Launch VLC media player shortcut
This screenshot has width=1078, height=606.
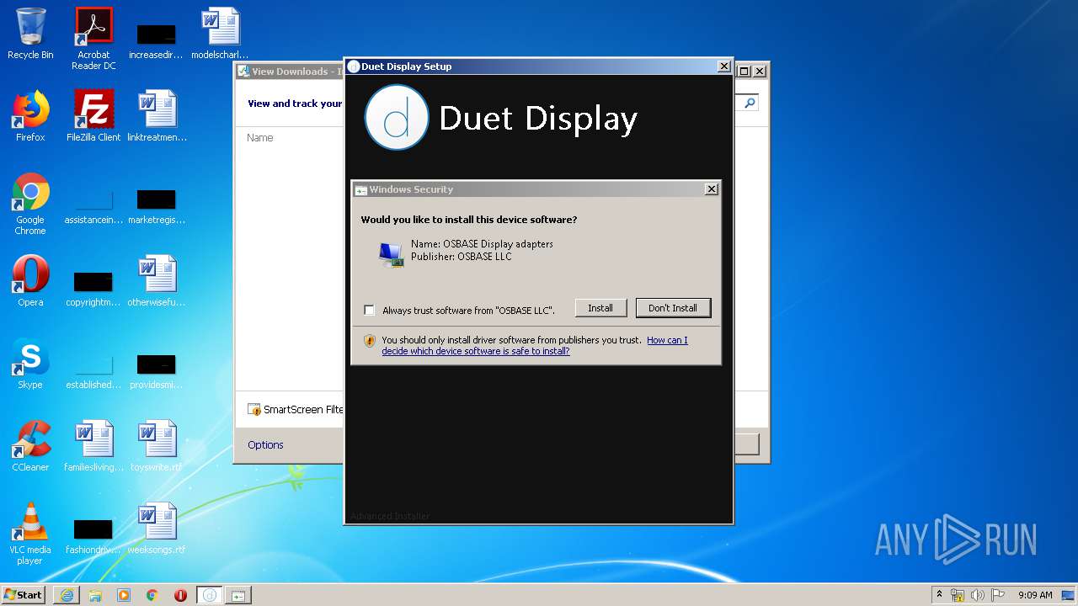30,534
